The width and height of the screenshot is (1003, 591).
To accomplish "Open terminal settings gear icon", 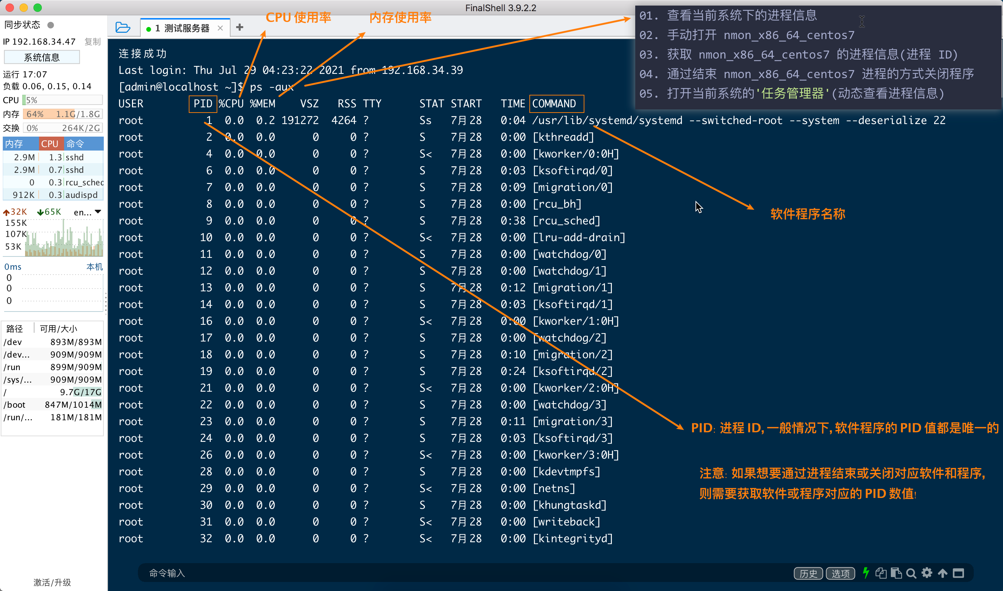I will tap(927, 573).
